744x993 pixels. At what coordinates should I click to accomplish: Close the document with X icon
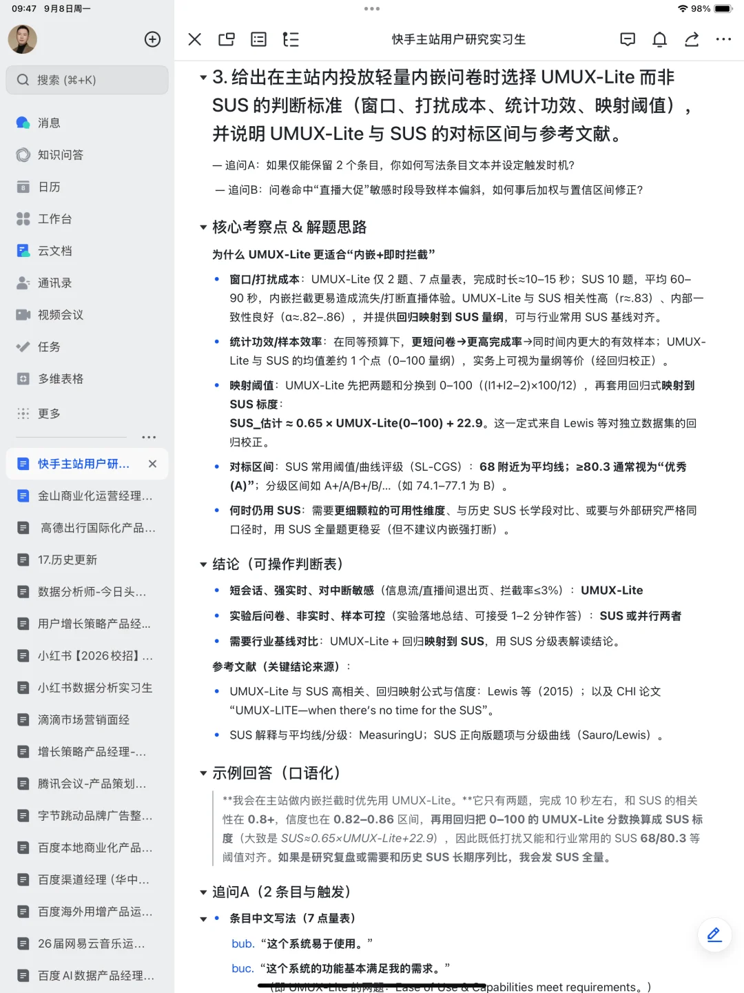pyautogui.click(x=195, y=39)
